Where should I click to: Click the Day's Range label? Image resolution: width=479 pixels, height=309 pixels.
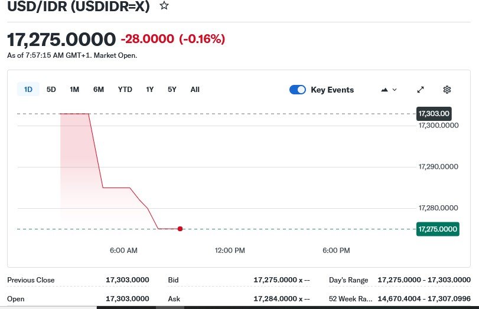click(x=349, y=280)
